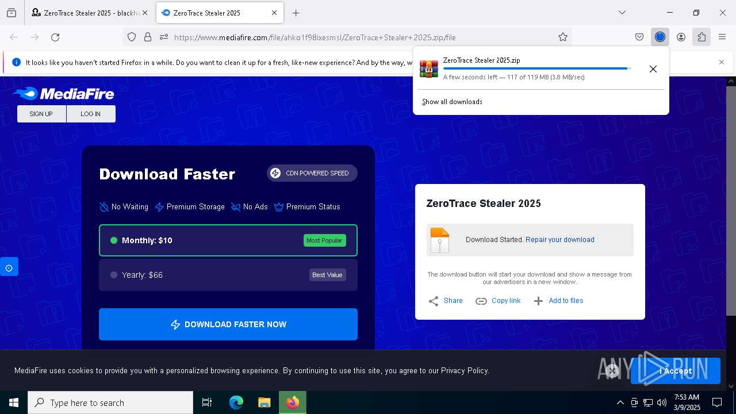Open clock showing 7:53 AM

click(x=687, y=402)
